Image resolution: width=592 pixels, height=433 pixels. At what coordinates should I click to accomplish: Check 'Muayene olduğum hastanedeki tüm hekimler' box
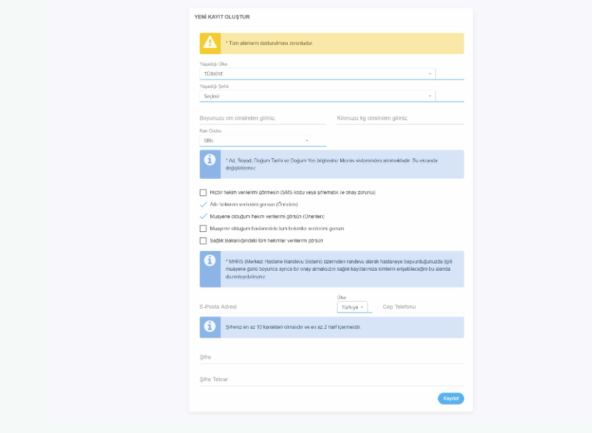pos(203,229)
